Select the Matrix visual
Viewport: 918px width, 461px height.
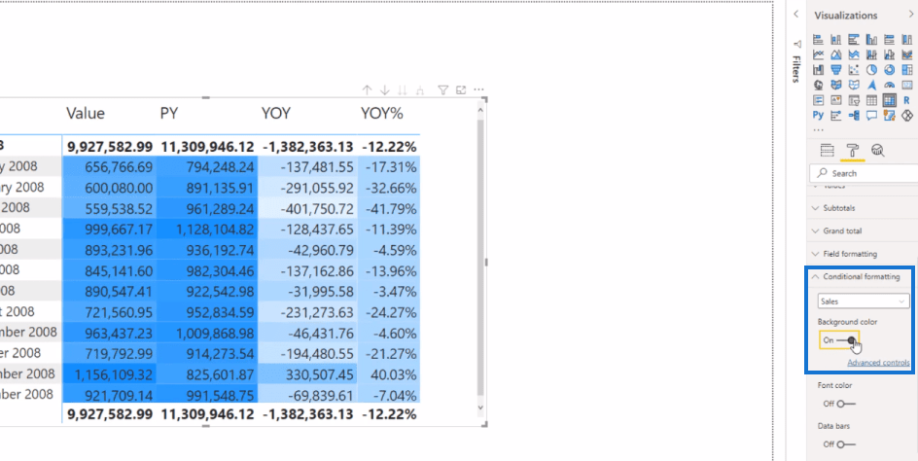click(889, 101)
